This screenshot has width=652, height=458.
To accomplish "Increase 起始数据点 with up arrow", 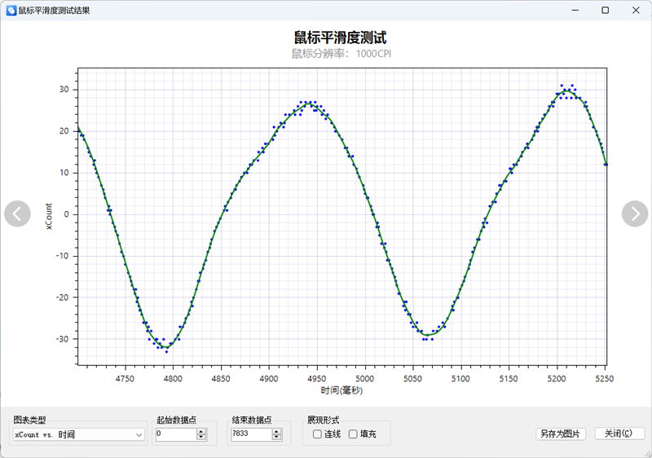I will tap(201, 432).
